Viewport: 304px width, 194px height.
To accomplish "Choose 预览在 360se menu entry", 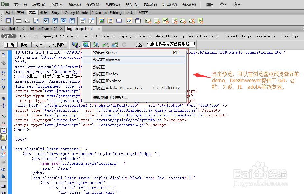I will 134,52.
